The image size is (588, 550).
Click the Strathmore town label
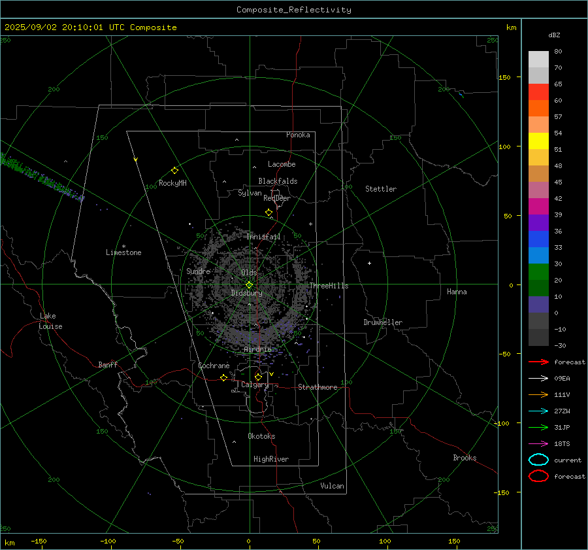[318, 387]
